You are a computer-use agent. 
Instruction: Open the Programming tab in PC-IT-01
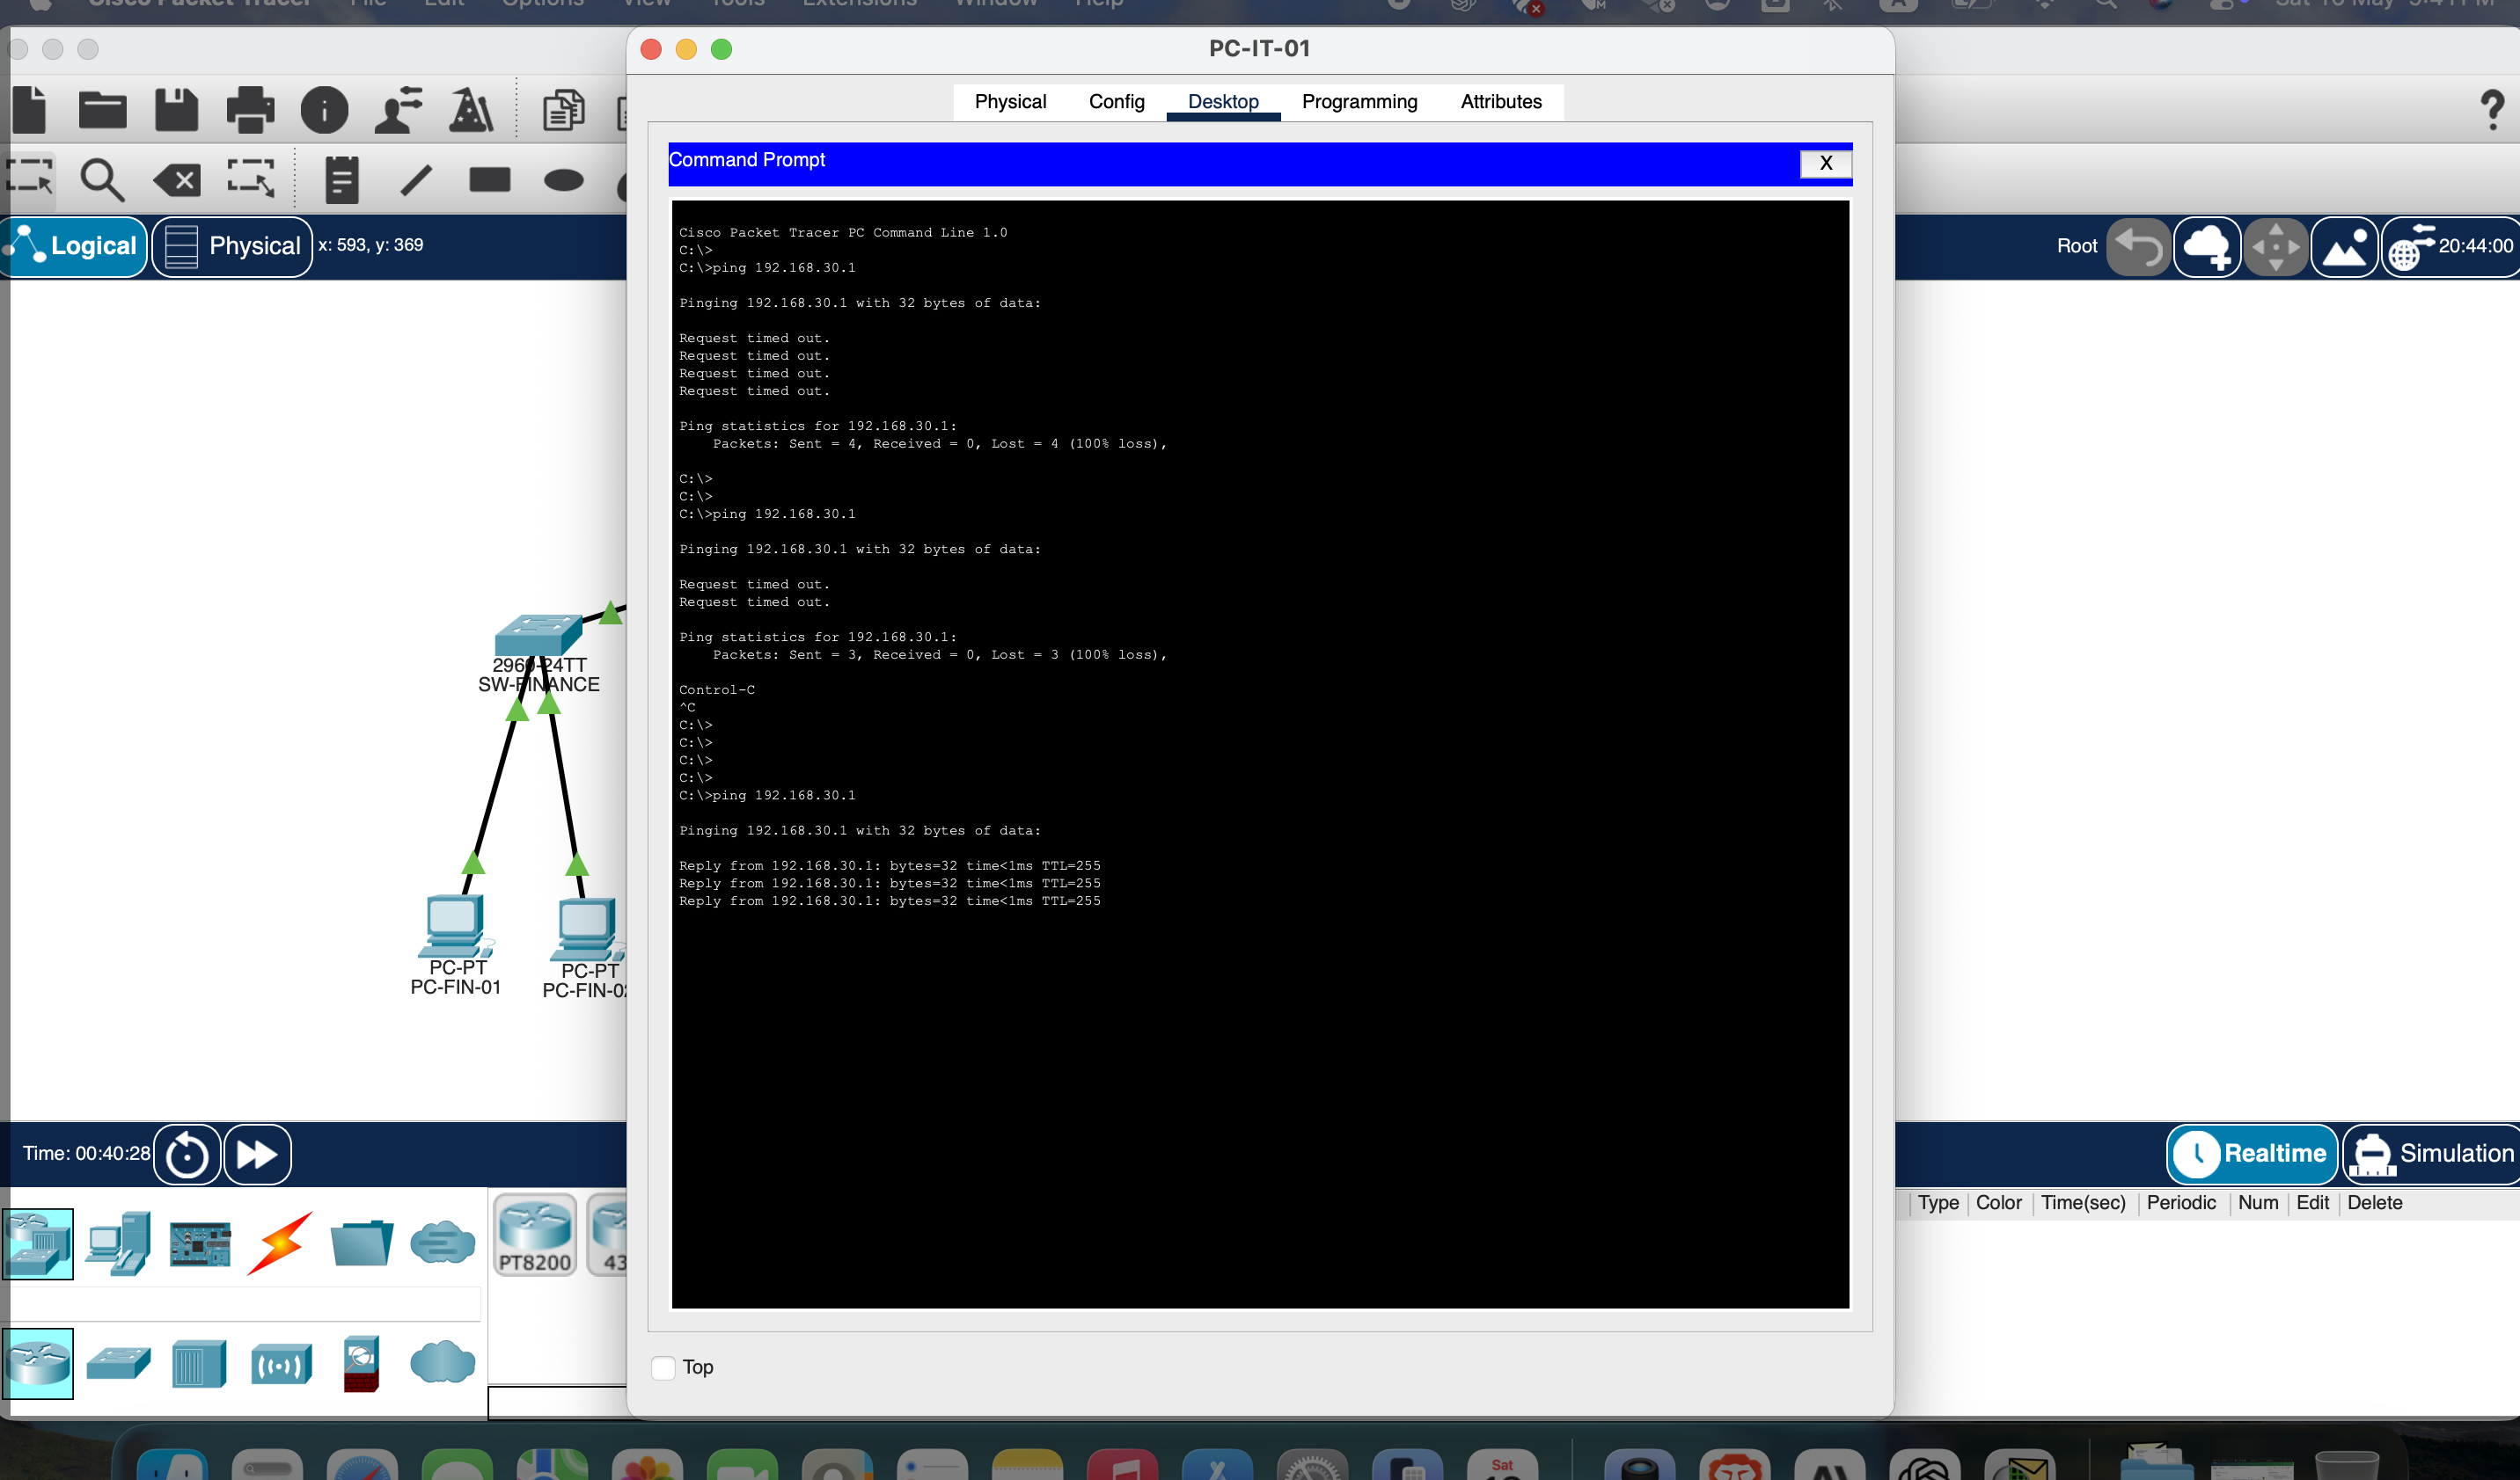click(1359, 102)
